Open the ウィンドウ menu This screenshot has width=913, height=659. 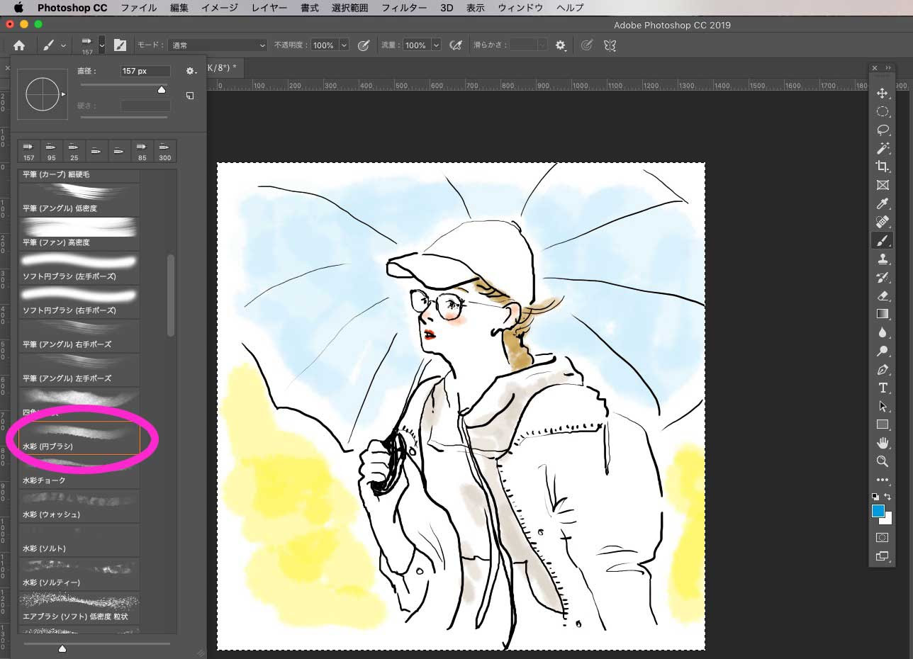pos(520,8)
